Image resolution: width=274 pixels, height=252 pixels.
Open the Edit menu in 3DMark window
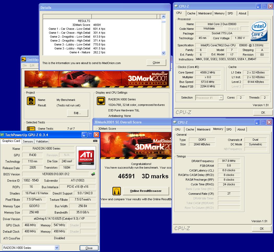(32, 65)
